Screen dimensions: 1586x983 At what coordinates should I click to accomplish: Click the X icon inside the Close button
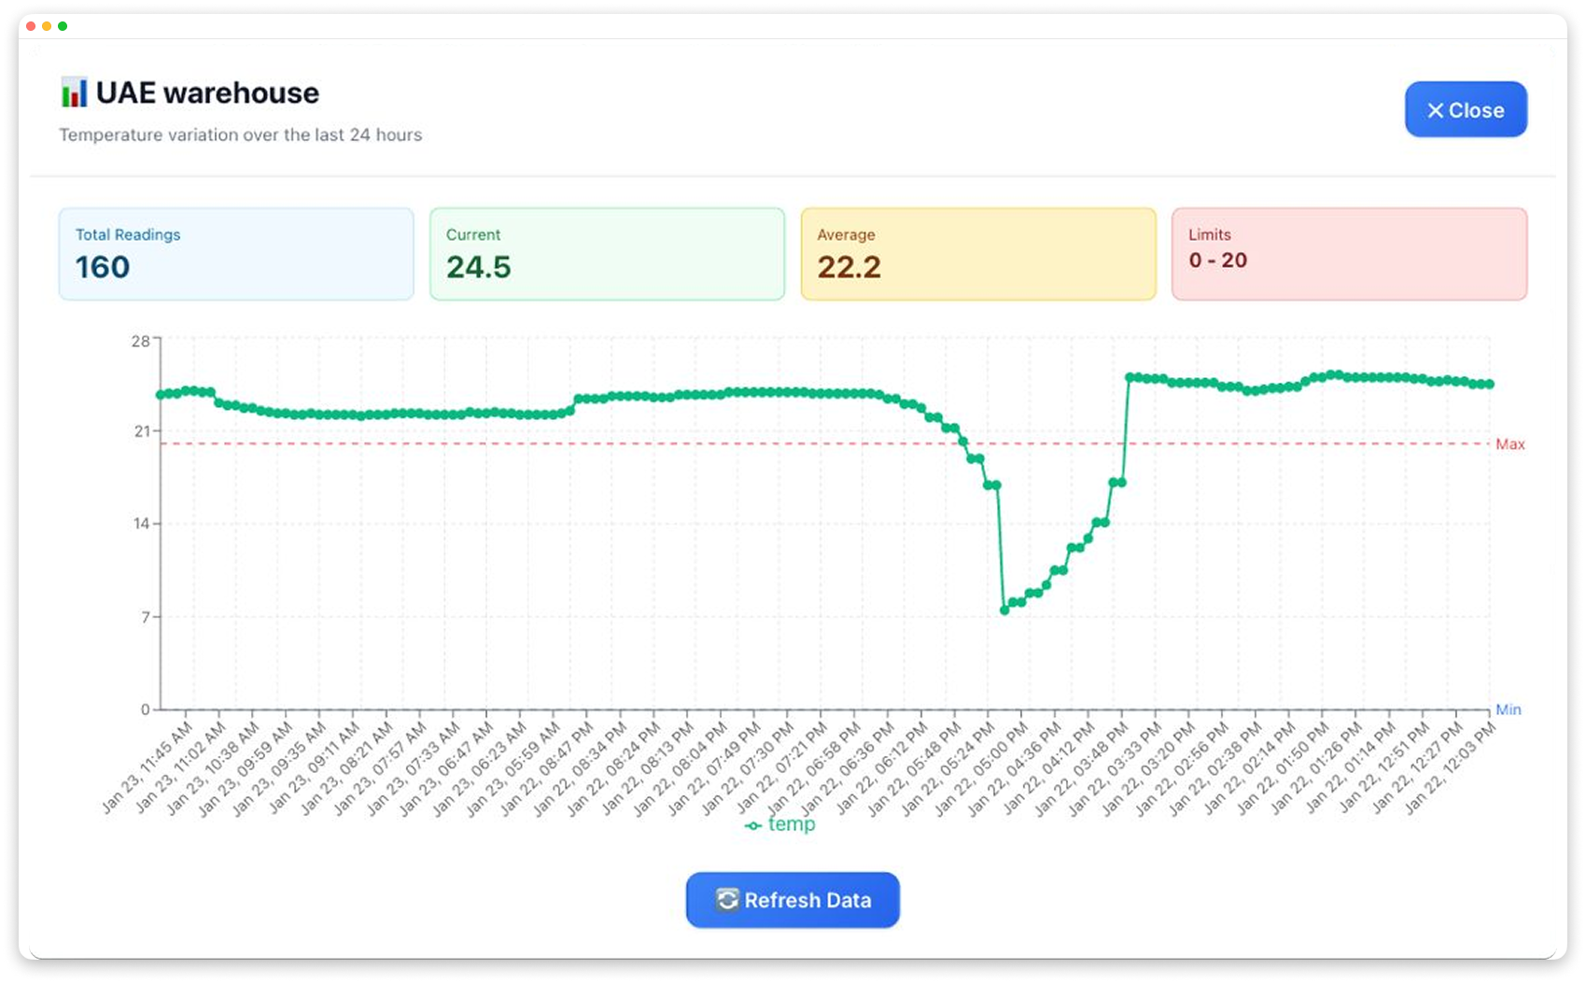click(1435, 109)
